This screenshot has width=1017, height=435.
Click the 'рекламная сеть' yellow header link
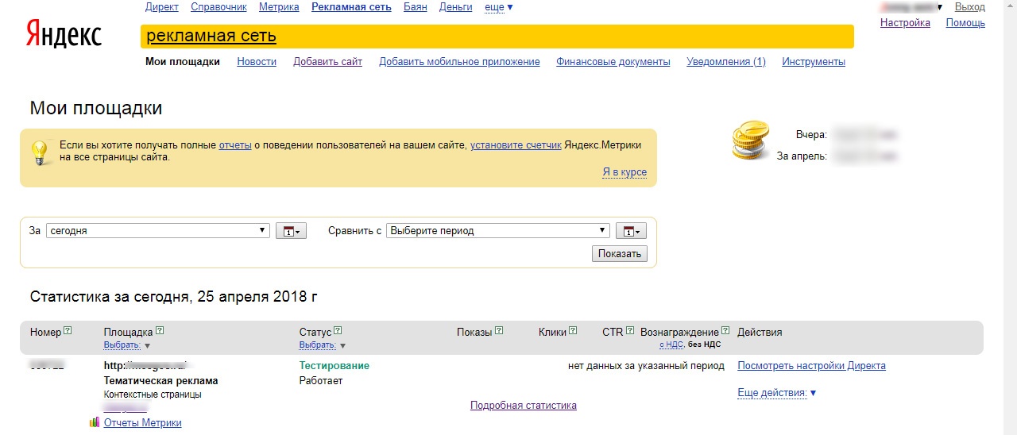pos(211,36)
